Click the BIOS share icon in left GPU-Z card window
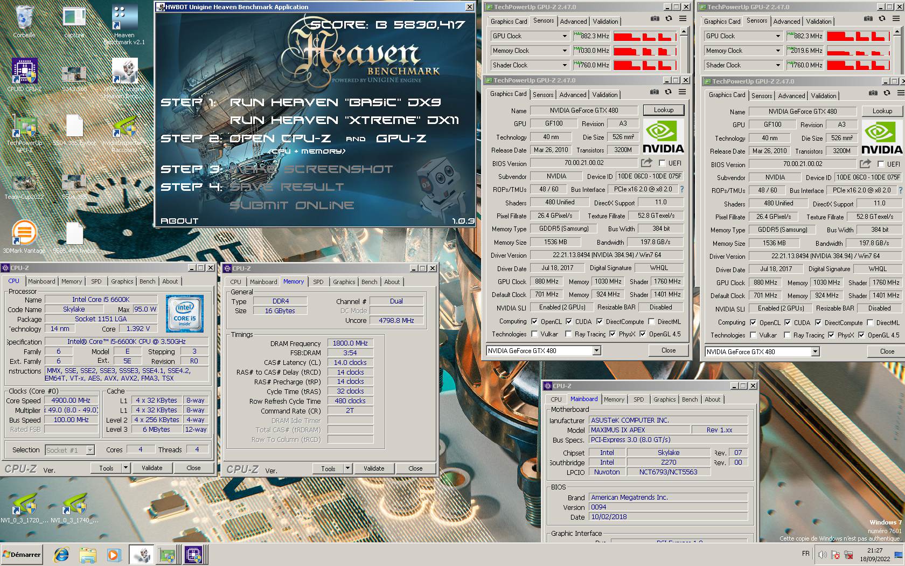This screenshot has width=905, height=566. (646, 163)
